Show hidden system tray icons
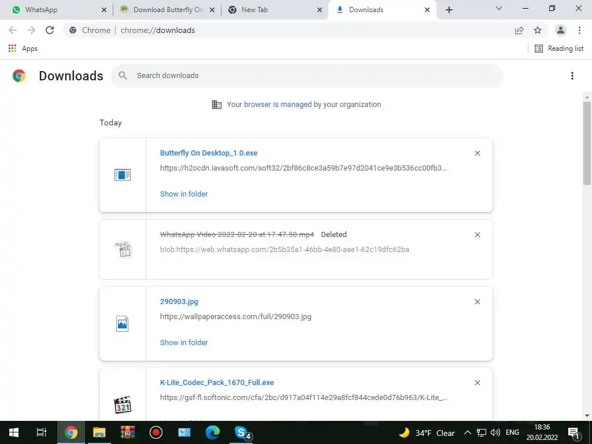The image size is (592, 444). tap(467, 433)
